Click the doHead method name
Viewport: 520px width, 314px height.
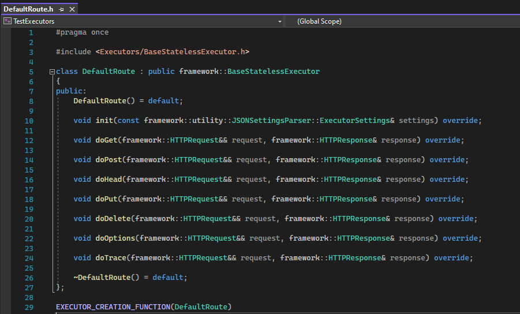[x=109, y=179]
